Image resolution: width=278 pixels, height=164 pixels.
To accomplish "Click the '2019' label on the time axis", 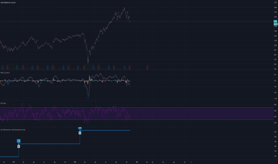I will pos(14,162).
